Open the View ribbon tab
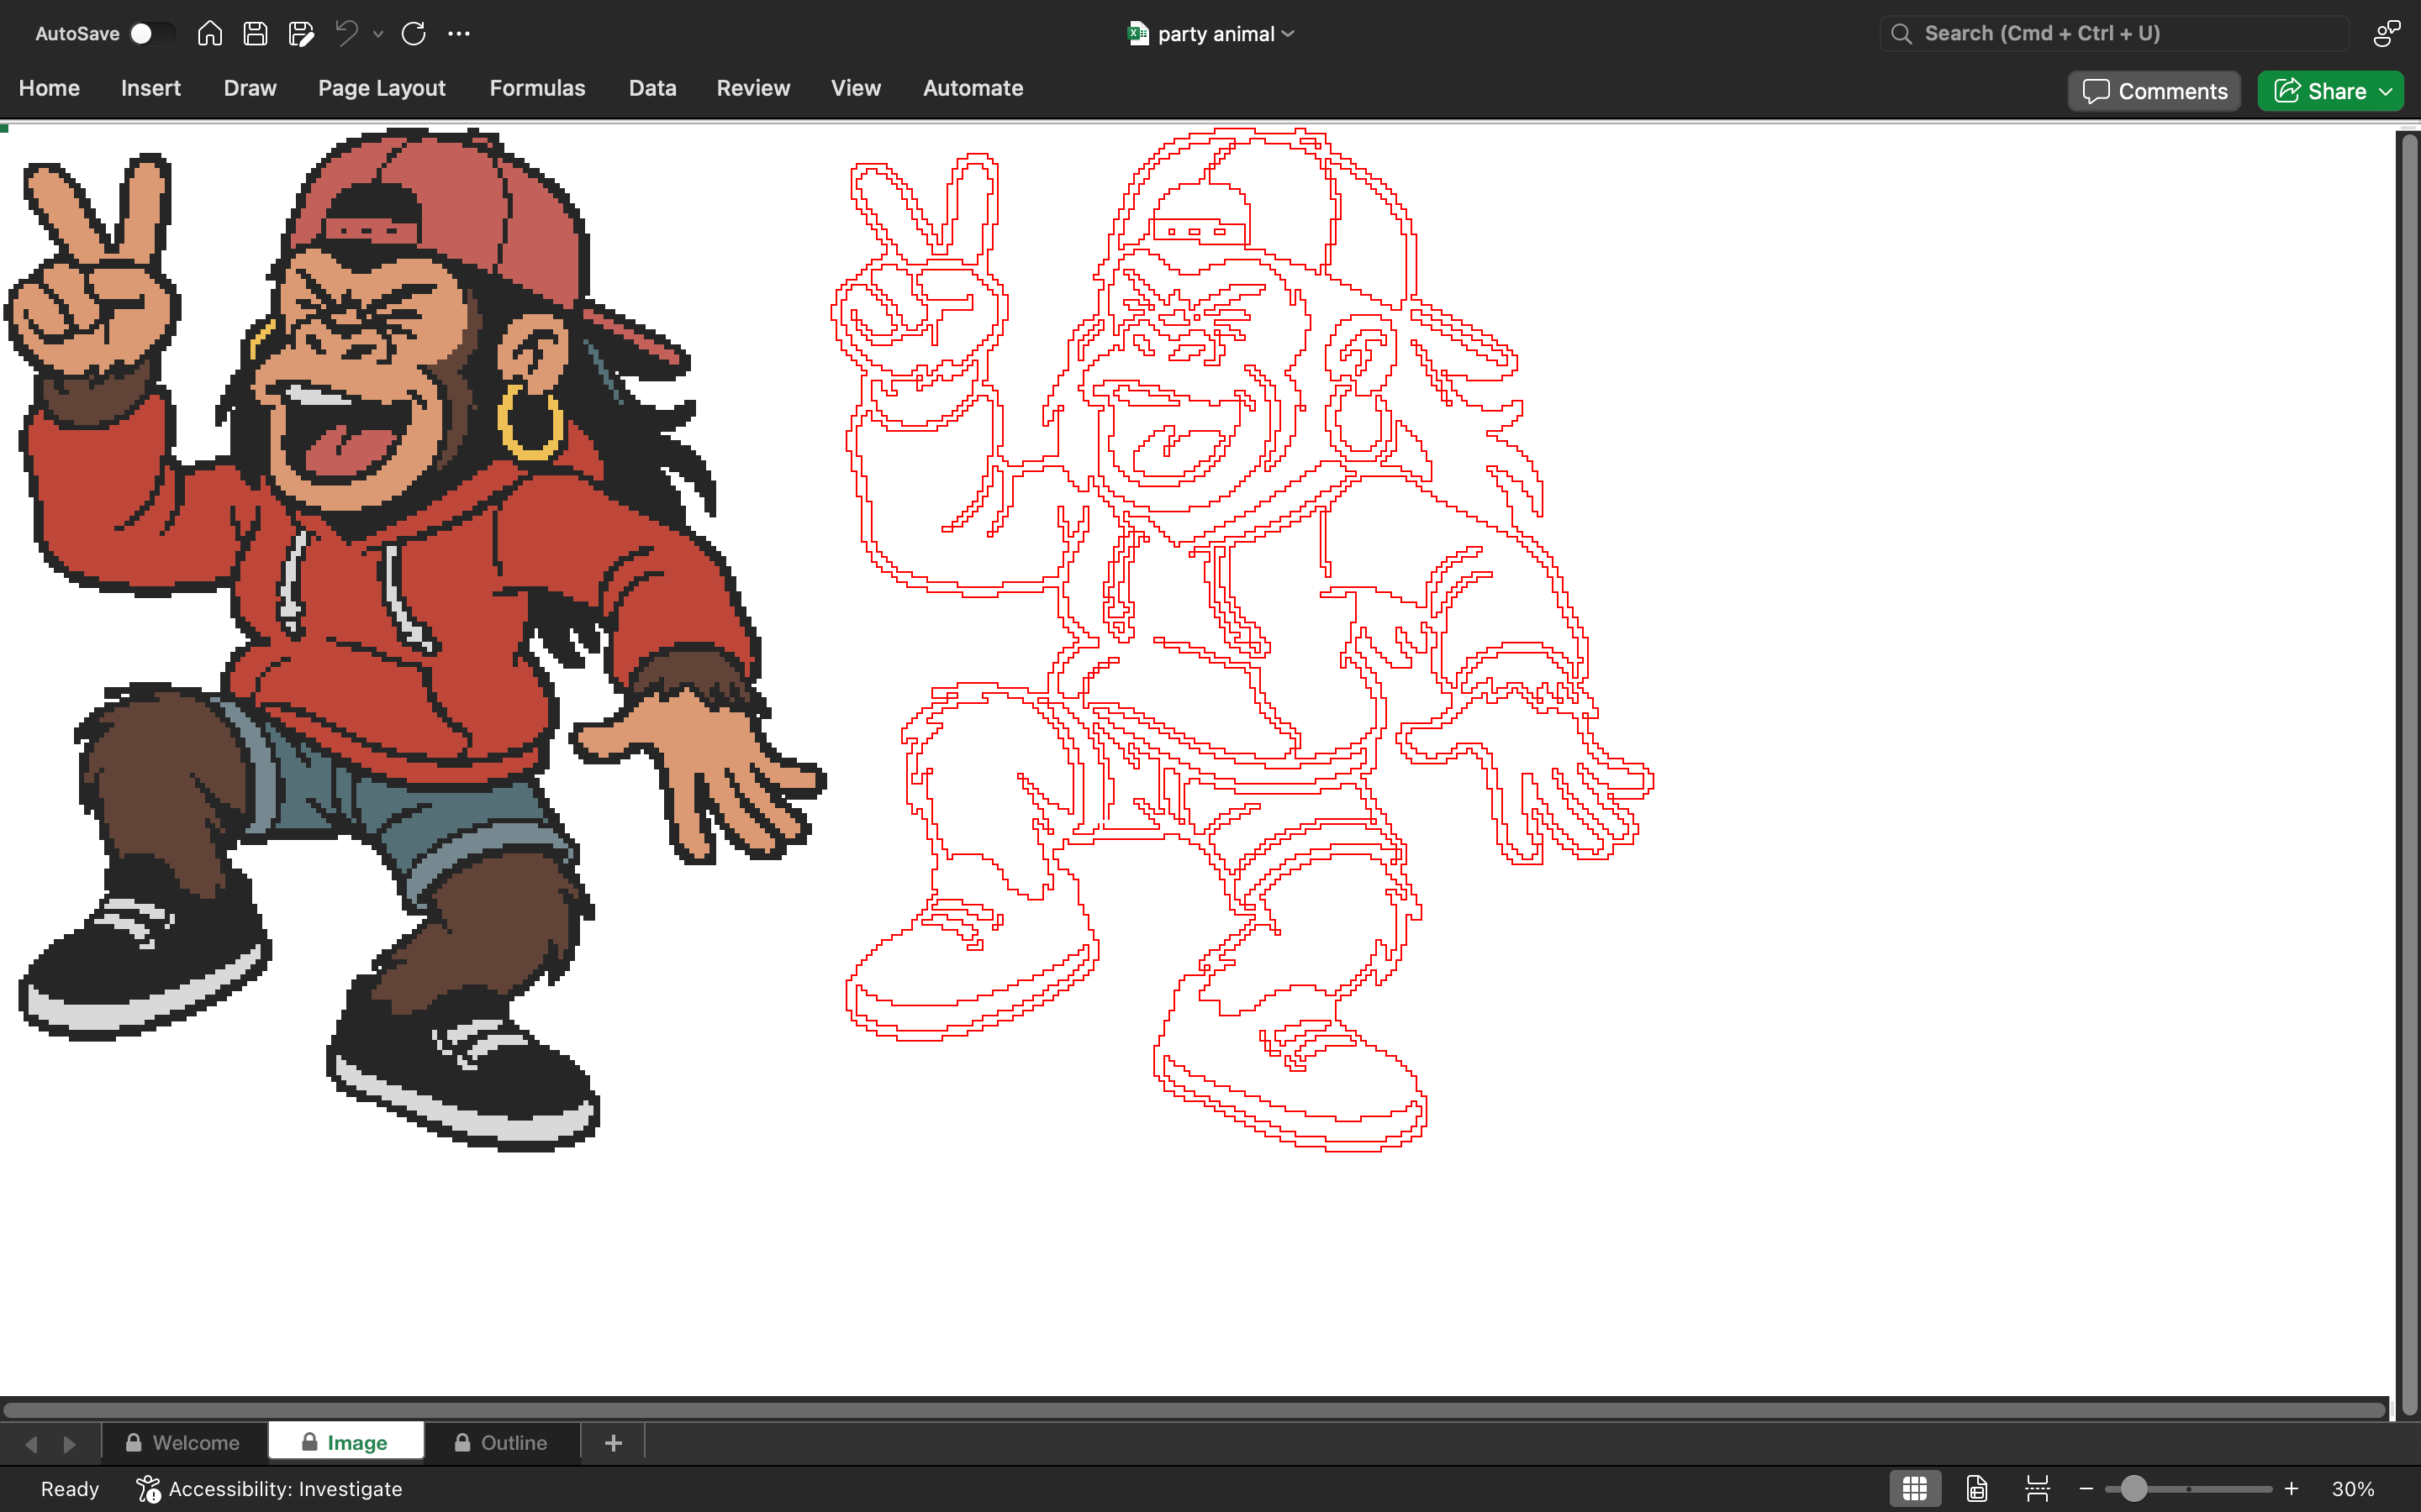The height and width of the screenshot is (1512, 2421). tap(857, 88)
